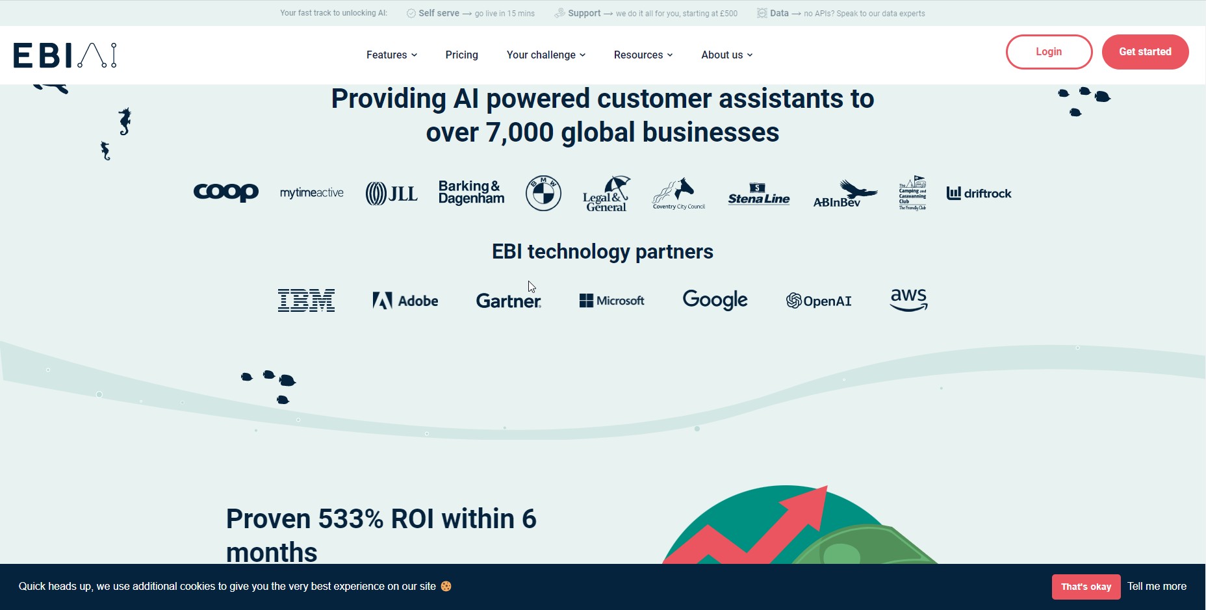Screen dimensions: 1206x610
Task: Click the IBM partner logo
Action: coord(306,300)
